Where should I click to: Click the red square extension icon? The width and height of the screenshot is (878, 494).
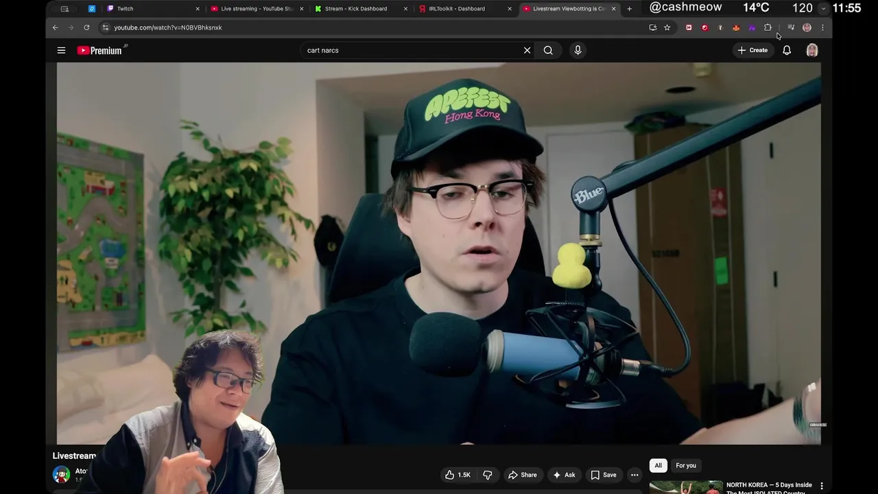coord(689,27)
